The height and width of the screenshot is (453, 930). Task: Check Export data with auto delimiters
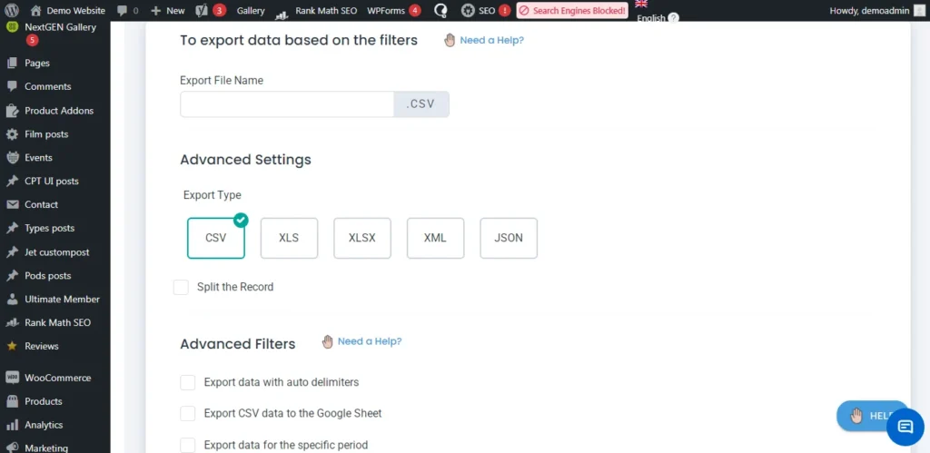[188, 382]
